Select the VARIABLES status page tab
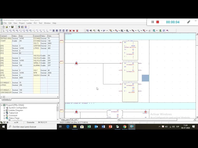This screenshot has height=148, width=198. [x=6, y=100]
